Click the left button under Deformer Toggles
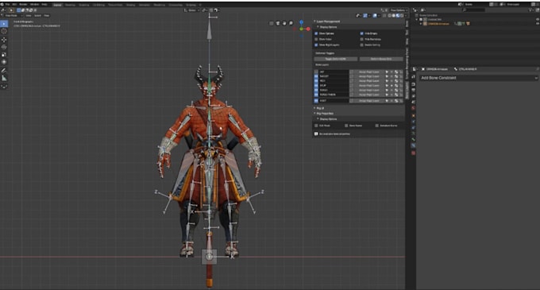540x290 pixels. (336, 60)
